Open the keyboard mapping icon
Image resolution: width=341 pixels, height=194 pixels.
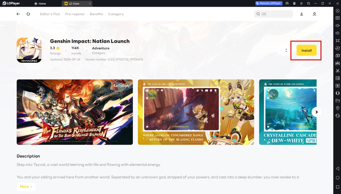pos(338,18)
